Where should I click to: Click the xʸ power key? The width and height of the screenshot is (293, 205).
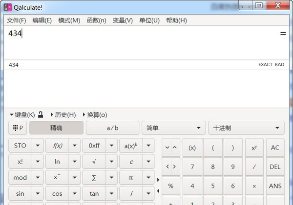pos(254,148)
